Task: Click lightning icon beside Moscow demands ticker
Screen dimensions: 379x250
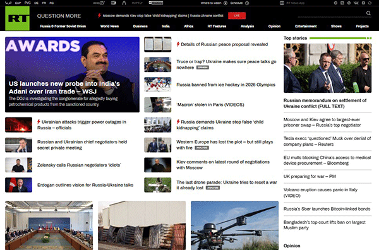Action: tap(99, 15)
